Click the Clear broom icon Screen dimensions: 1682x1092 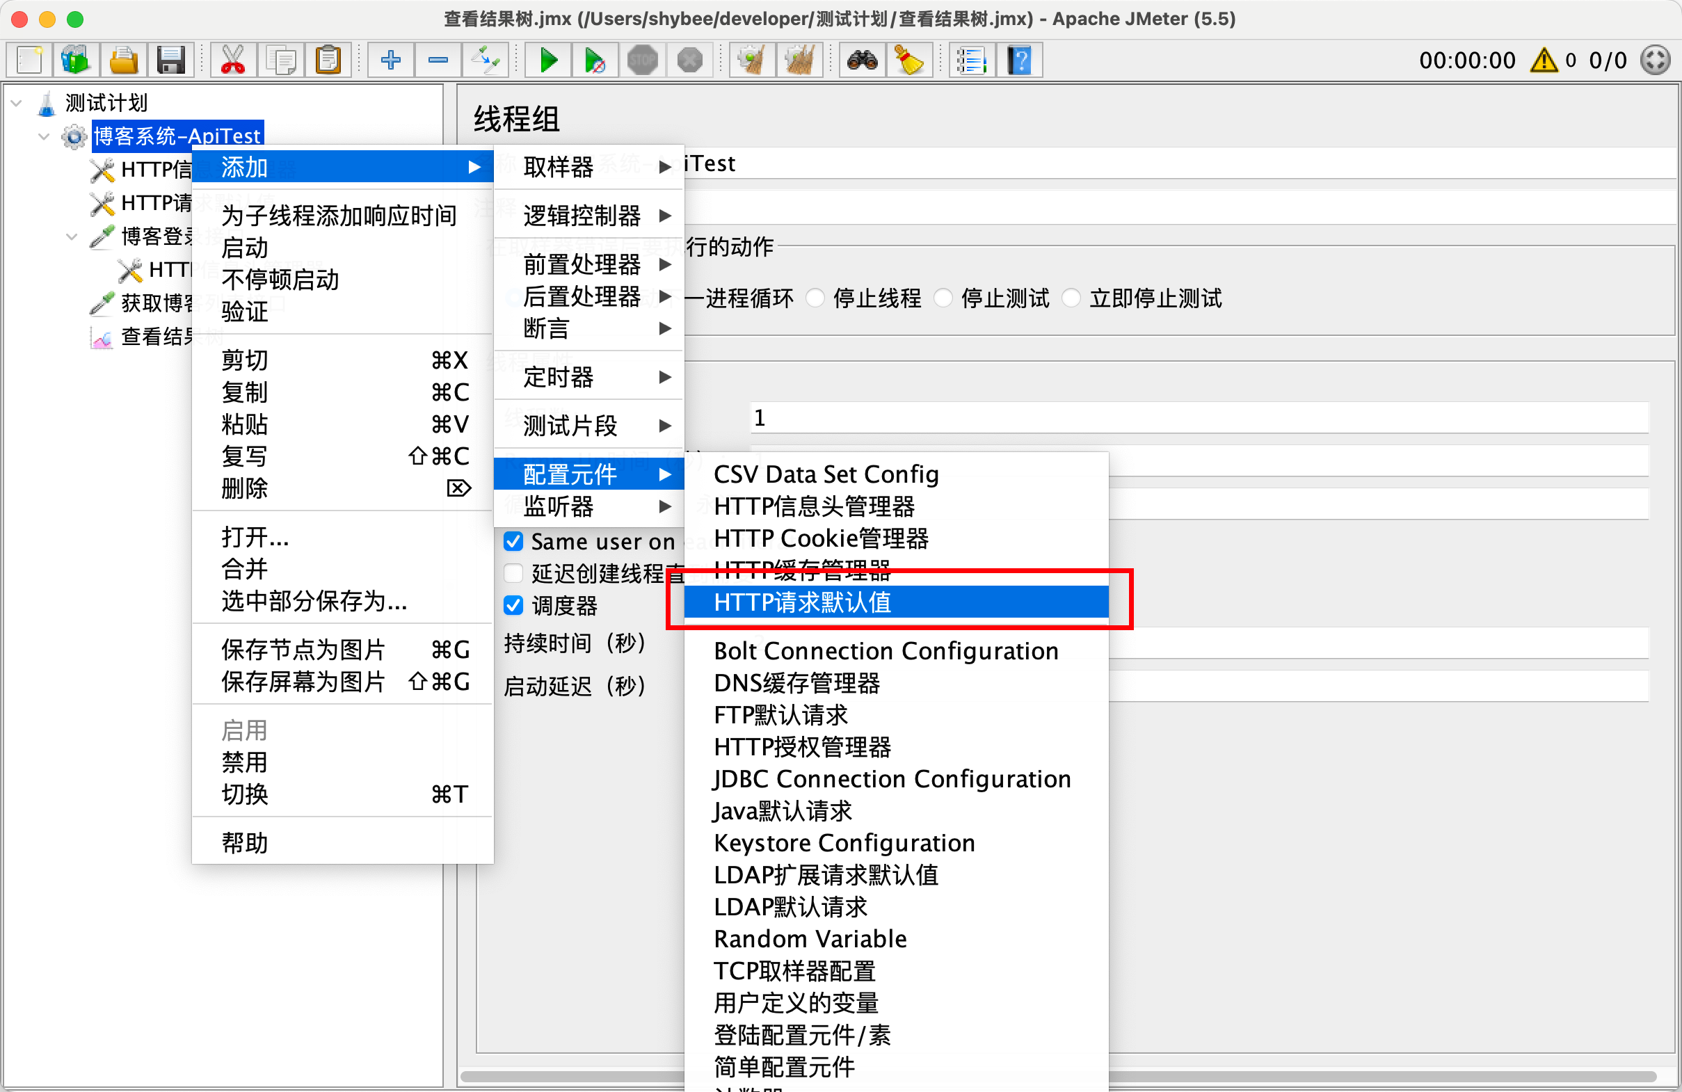[x=752, y=61]
